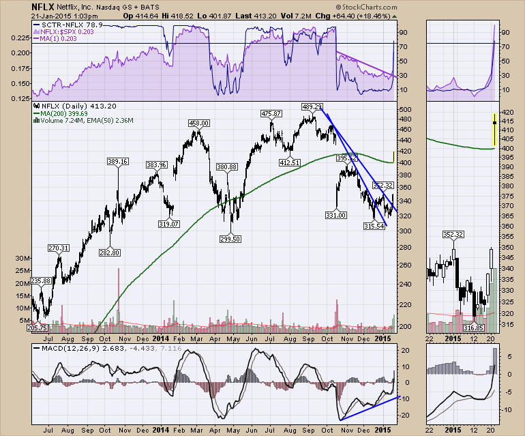Click the Chg +64.40 (+18.46%) header value
Image resolution: width=525 pixels, height=436 pixels.
click(x=353, y=16)
